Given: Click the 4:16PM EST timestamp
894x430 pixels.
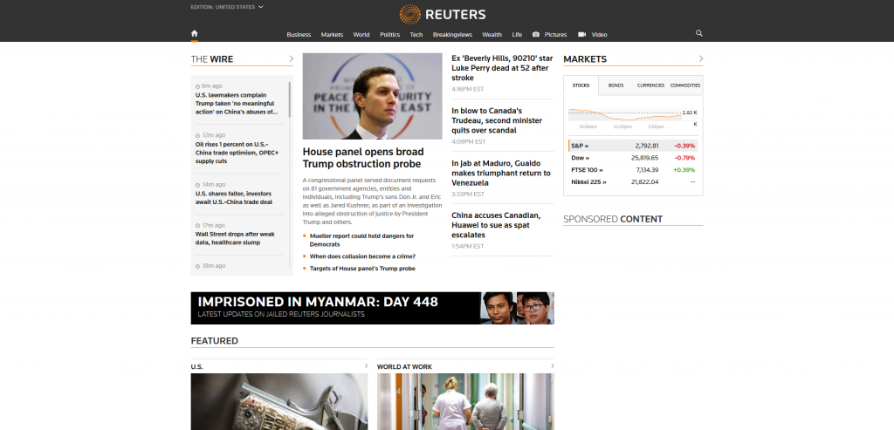Looking at the screenshot, I should tap(468, 90).
